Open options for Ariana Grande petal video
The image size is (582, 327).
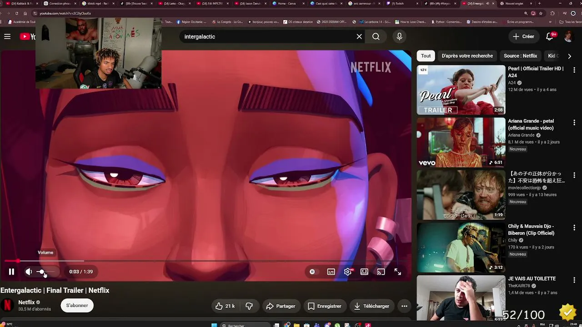pos(574,123)
